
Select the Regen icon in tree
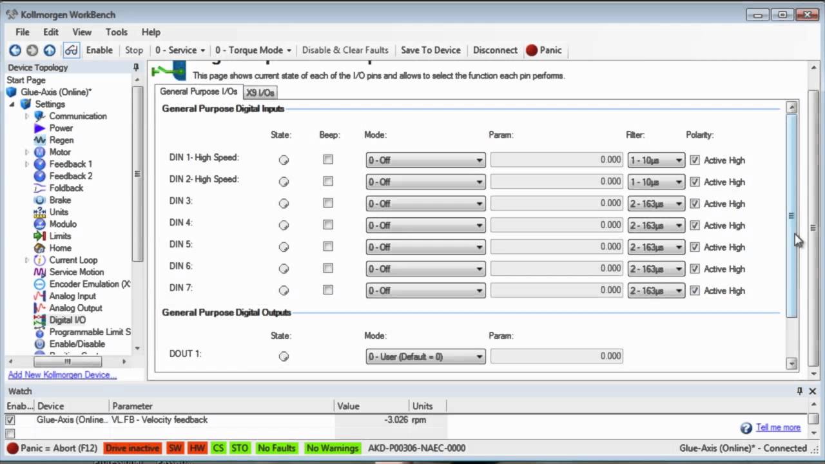click(40, 140)
